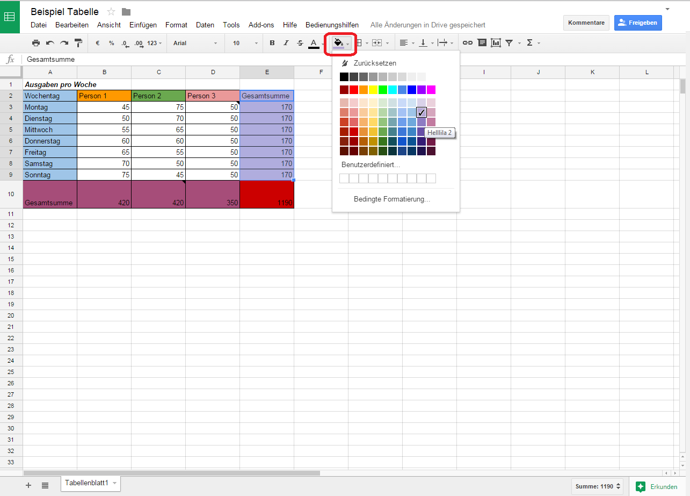The height and width of the screenshot is (496, 690).
Task: Open the font size dropdown
Action: coord(245,43)
